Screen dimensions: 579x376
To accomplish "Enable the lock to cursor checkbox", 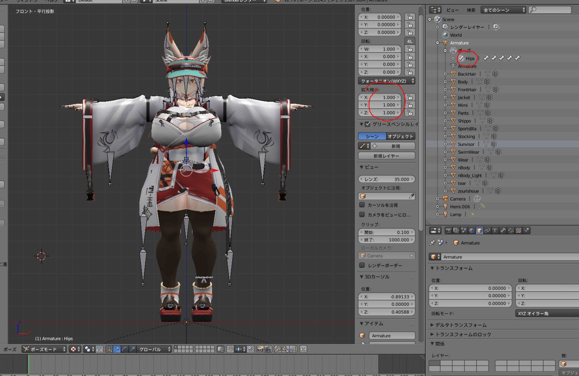I will [x=362, y=205].
